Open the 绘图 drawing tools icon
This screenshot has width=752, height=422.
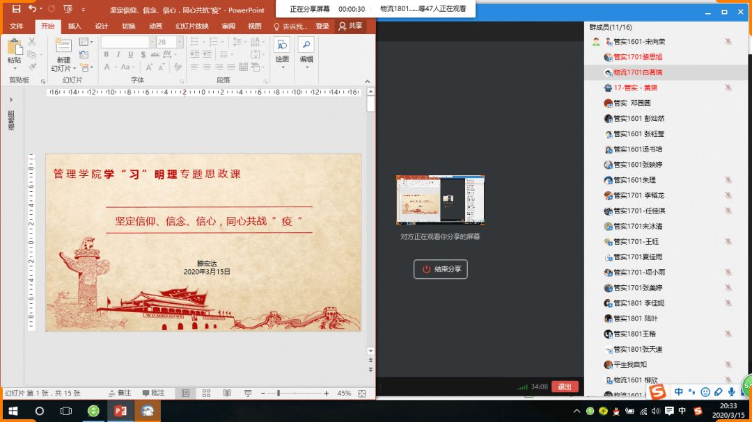pyautogui.click(x=282, y=47)
